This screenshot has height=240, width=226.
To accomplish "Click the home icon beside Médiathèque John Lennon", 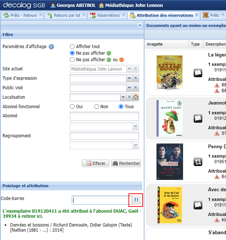I will pos(101,5).
